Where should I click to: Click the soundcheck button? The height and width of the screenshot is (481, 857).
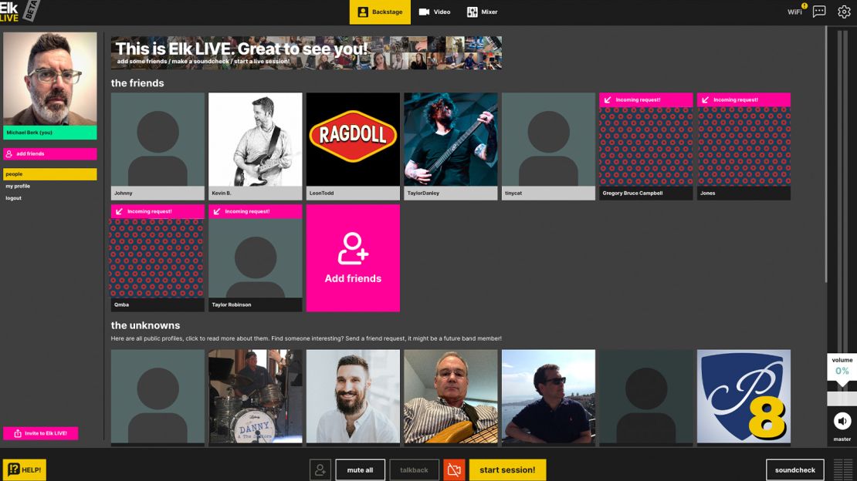pos(794,469)
